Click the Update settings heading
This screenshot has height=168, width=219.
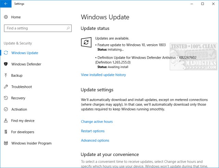coord(97,90)
